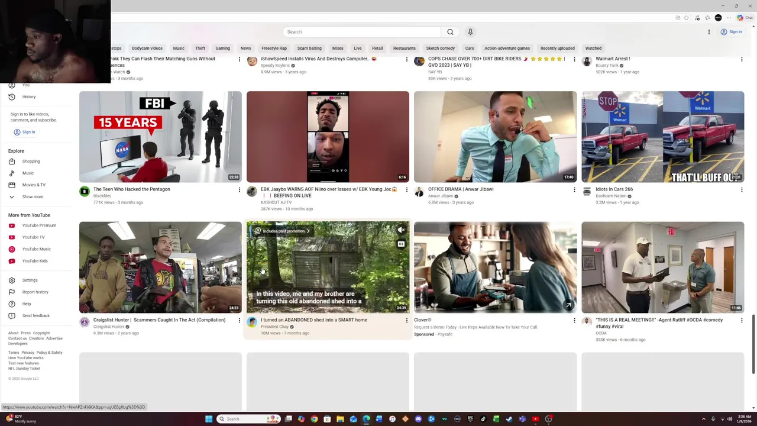757x426 pixels.
Task: Play The Teen Who Hacked the Pentagon thumbnail
Action: point(160,137)
